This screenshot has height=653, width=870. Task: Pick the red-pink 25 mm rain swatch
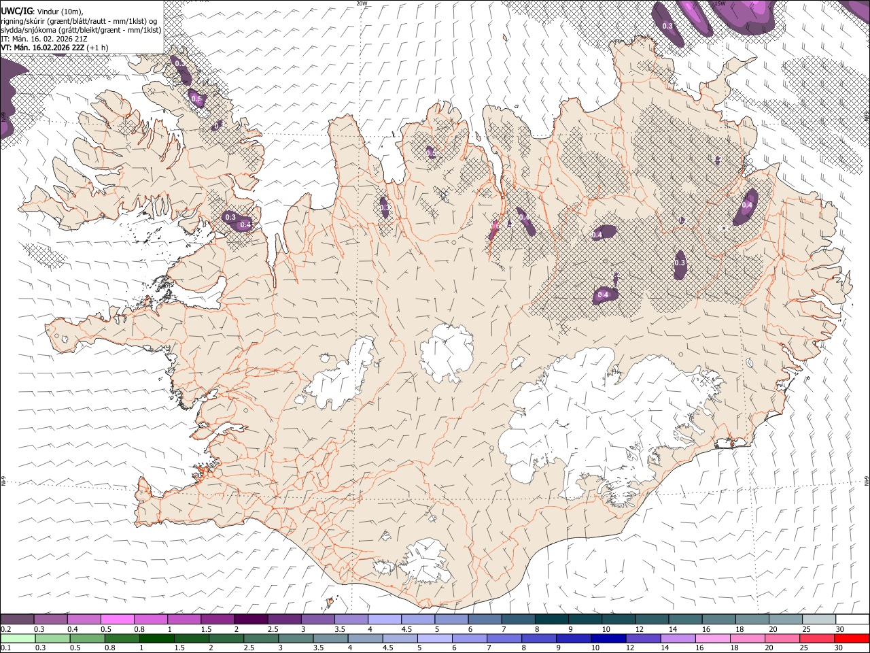818,638
